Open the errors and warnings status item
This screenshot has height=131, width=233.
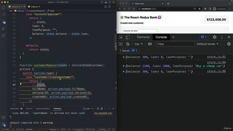(20, 130)
